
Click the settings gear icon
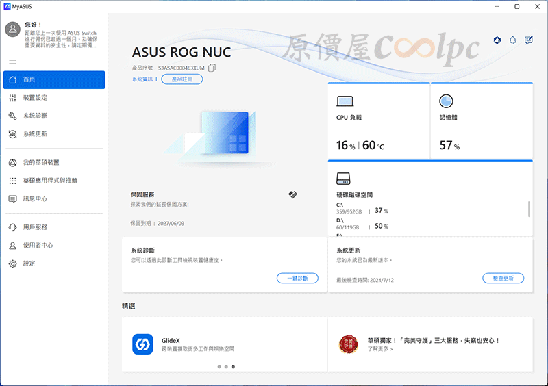click(12, 263)
